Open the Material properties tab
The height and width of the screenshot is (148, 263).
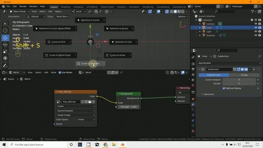(193, 131)
